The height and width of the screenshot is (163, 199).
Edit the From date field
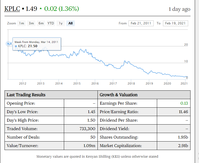pos(141,23)
